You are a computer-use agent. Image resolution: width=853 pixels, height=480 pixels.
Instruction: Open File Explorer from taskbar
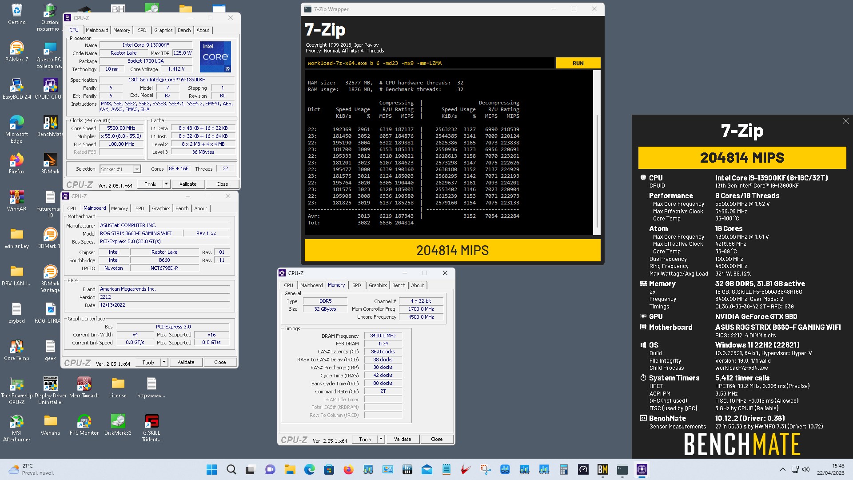tap(290, 469)
